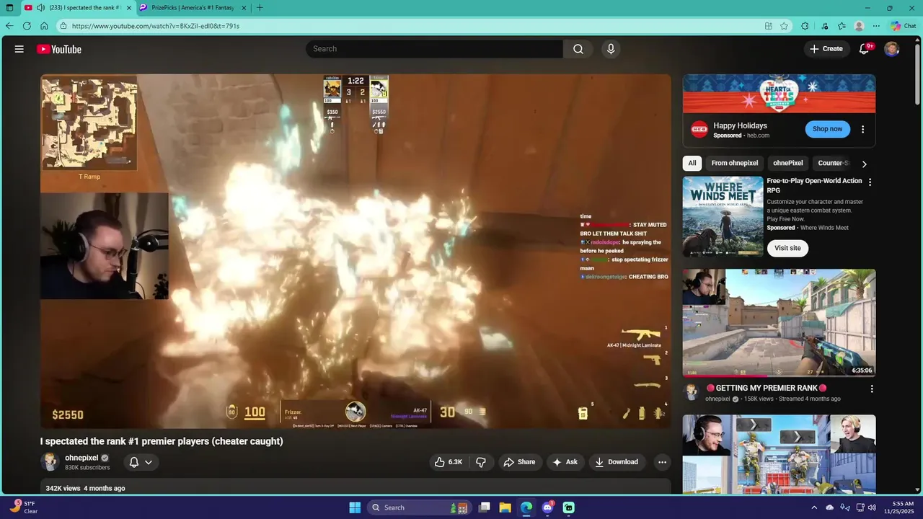Click into the YouTube search field
This screenshot has height=519, width=923.
[434, 49]
